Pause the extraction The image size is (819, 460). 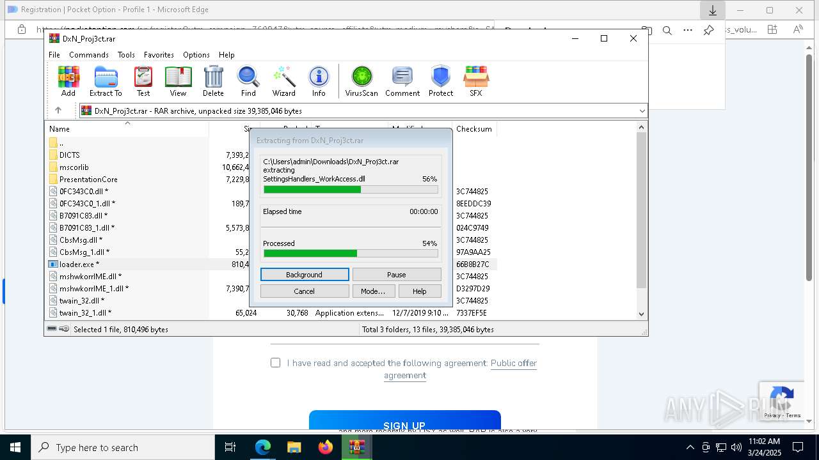(397, 275)
